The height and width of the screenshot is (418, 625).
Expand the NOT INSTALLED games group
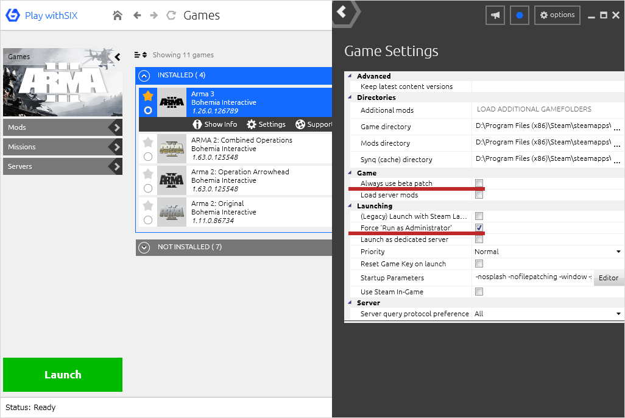(144, 247)
